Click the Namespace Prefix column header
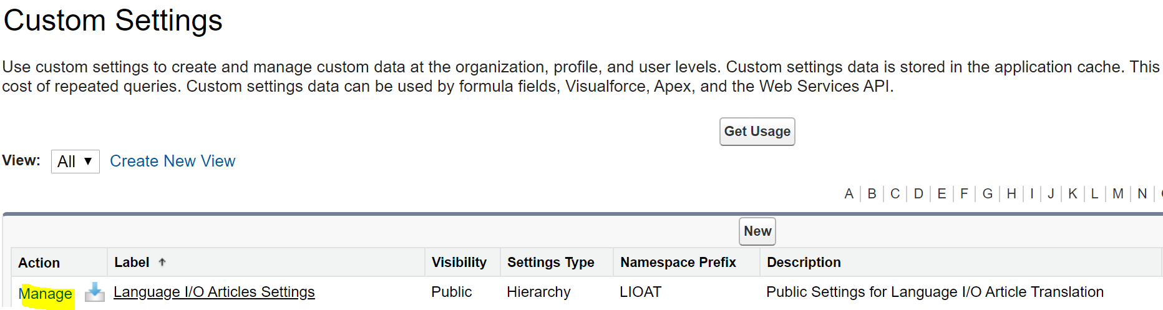 (678, 263)
